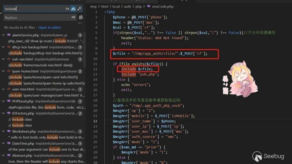Toggle Preserve Case in Replace field

click(x=73, y=17)
